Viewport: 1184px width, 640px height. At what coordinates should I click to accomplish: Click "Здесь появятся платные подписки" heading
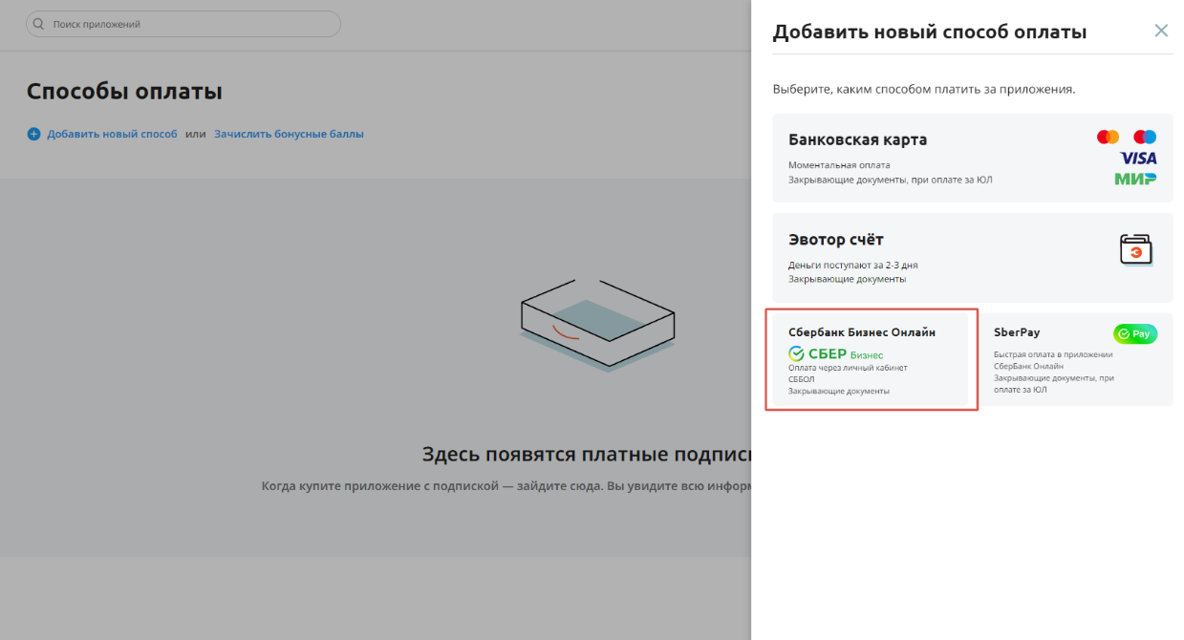pos(587,454)
